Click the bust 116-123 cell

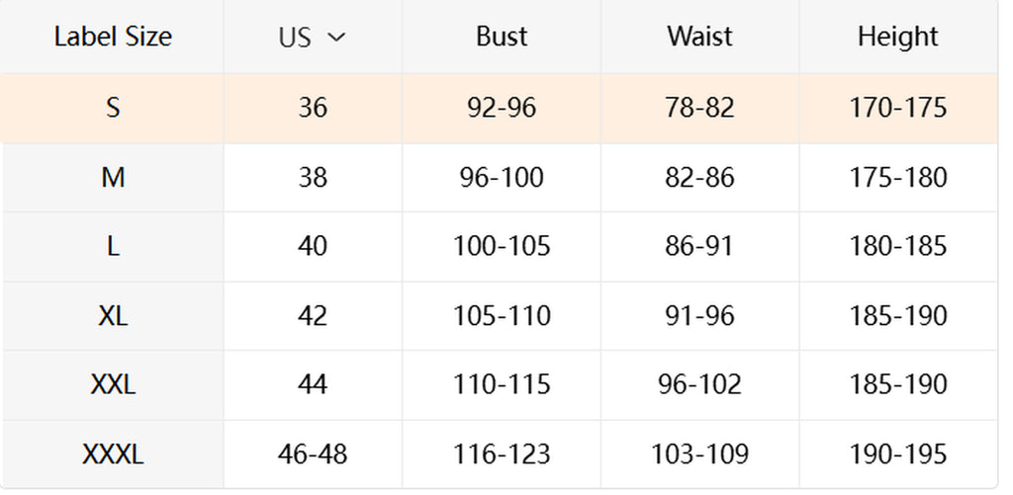502,454
